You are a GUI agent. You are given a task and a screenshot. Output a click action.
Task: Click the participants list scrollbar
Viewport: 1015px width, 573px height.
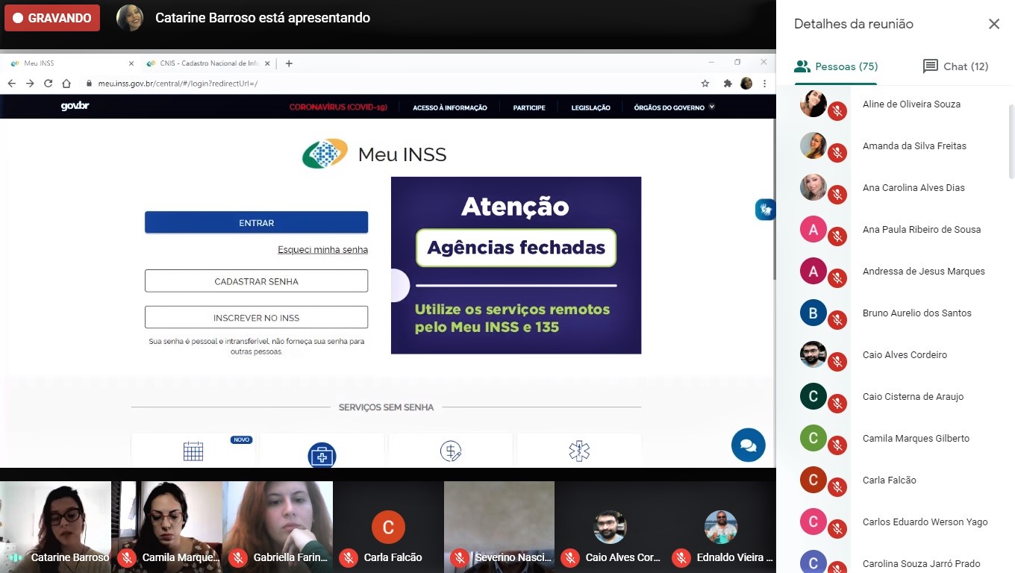(1011, 142)
